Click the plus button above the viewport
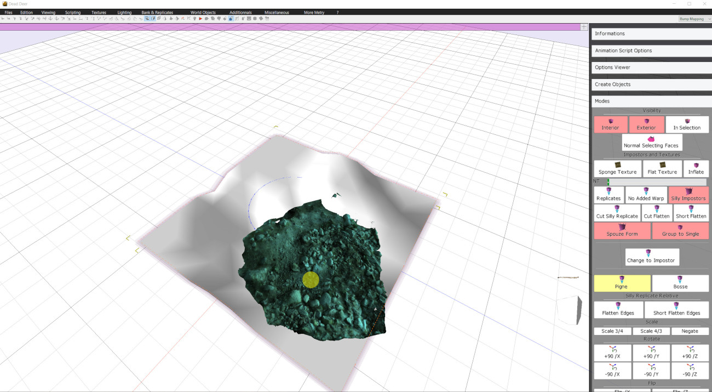This screenshot has width=712, height=392. pos(584,27)
